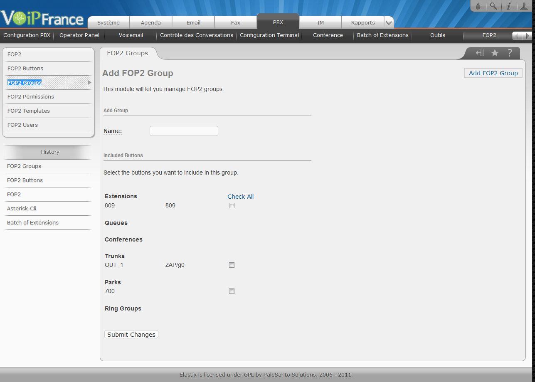Select the Voicemail submenu item
535x382 pixels.
pyautogui.click(x=131, y=35)
